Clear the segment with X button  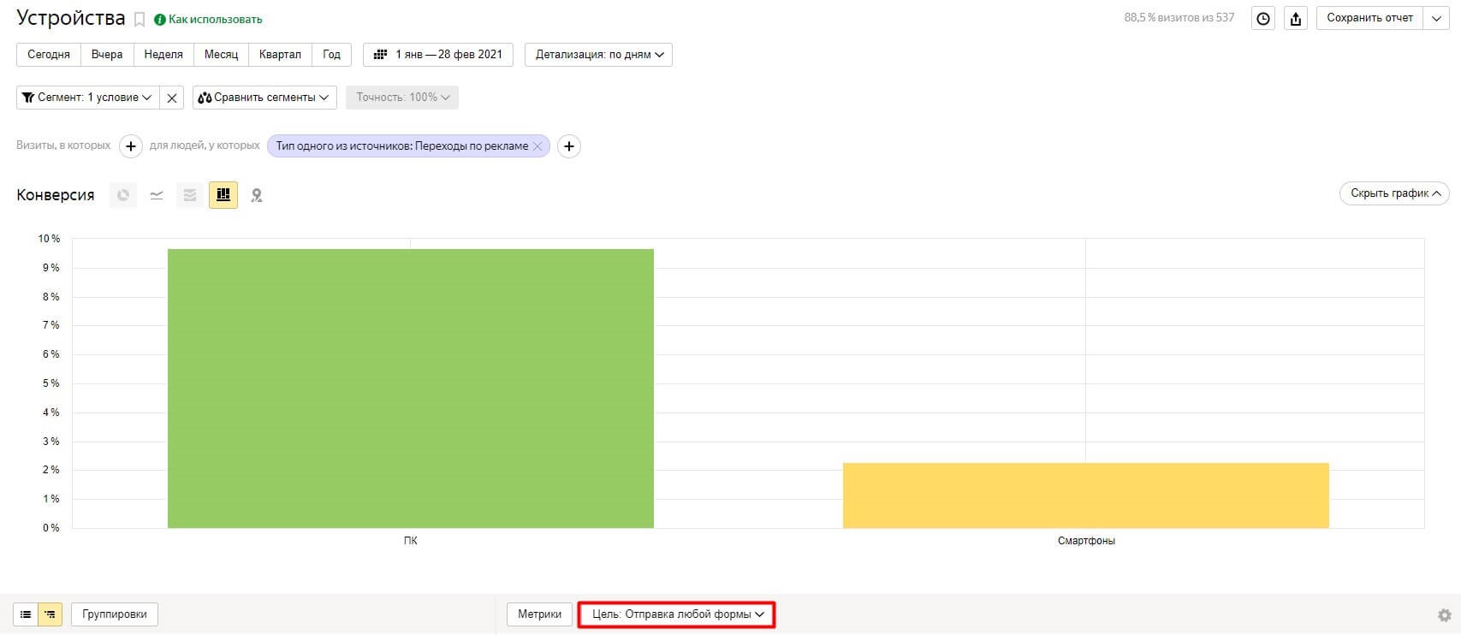pos(172,98)
